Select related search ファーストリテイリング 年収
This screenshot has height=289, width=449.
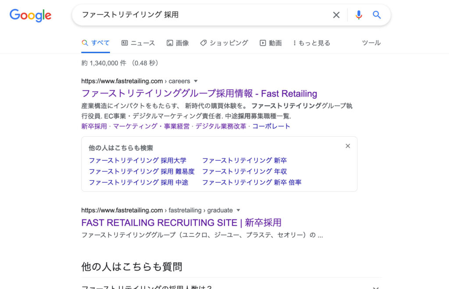tap(245, 172)
